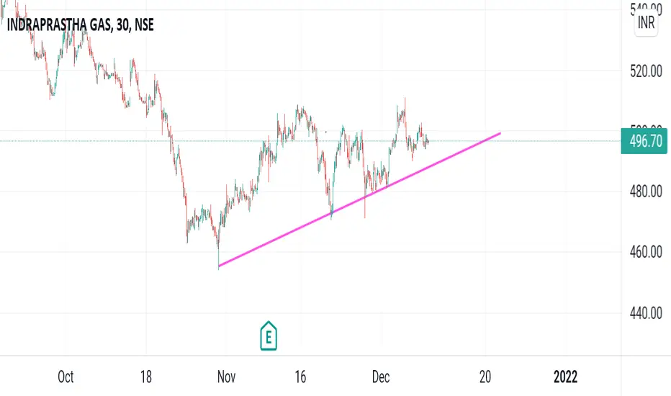Open the INR currency selector
The image size is (671, 396).
click(x=646, y=22)
